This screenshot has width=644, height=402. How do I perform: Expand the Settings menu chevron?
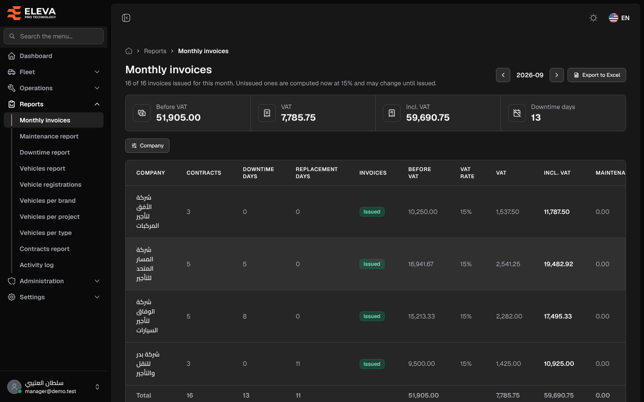pyautogui.click(x=97, y=297)
